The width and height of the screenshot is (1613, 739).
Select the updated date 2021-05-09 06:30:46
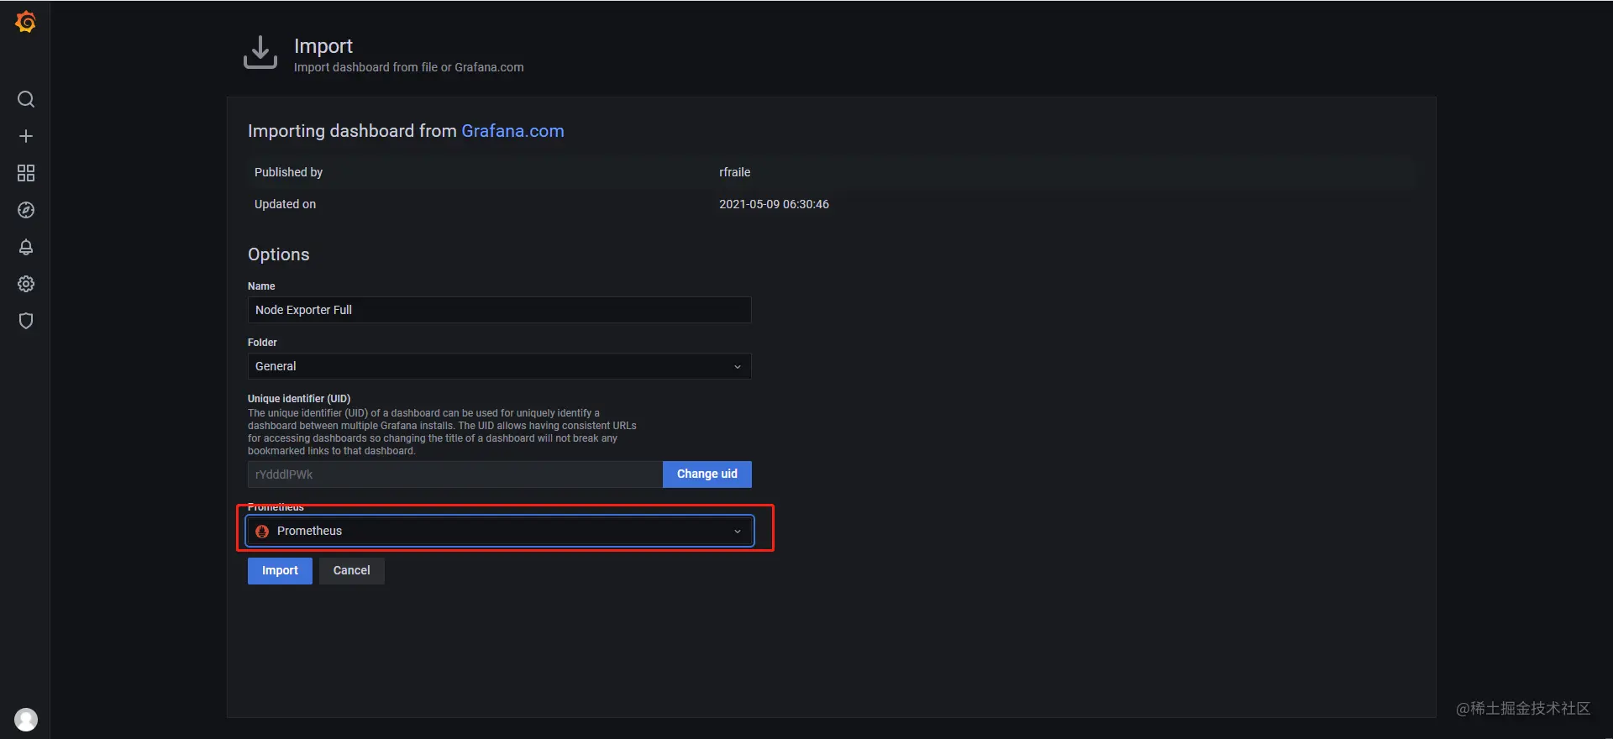click(x=774, y=204)
